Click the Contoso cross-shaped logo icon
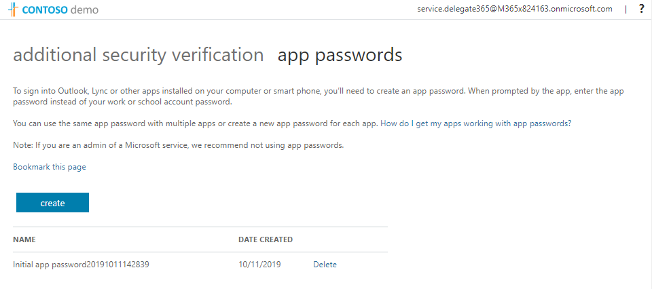Screen dimensions: 652x289 pyautogui.click(x=13, y=9)
